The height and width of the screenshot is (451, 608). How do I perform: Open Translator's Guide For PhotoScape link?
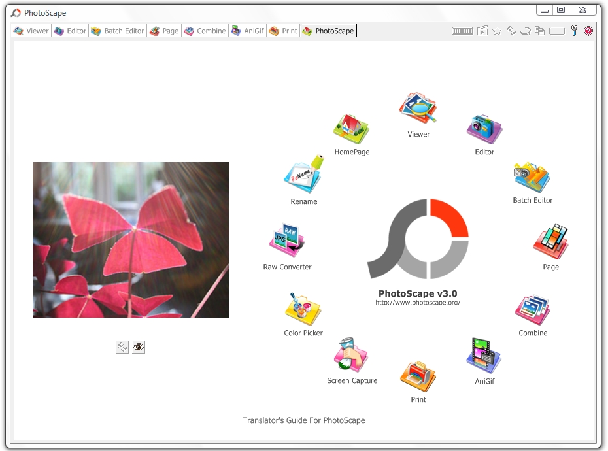pos(303,420)
